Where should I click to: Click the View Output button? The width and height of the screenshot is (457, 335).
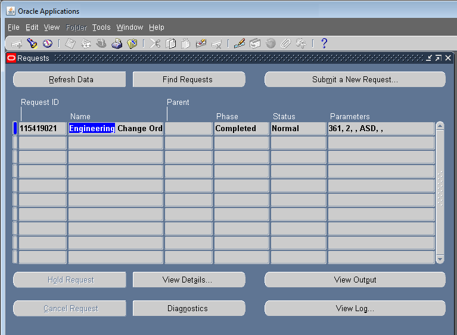tap(355, 280)
